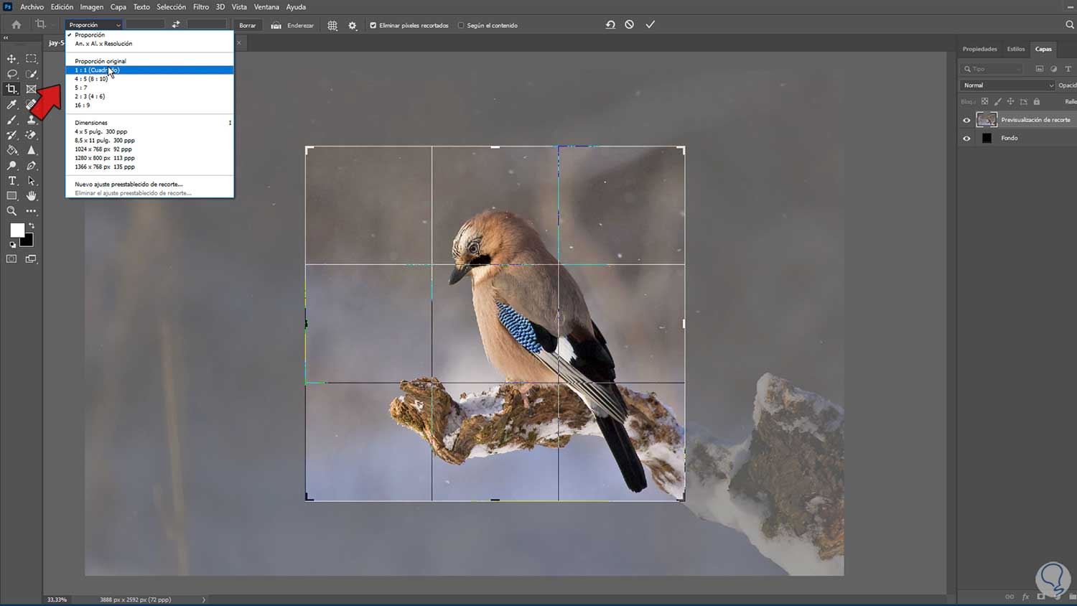Click the commit crop checkmark
Image resolution: width=1077 pixels, height=606 pixels.
(650, 24)
